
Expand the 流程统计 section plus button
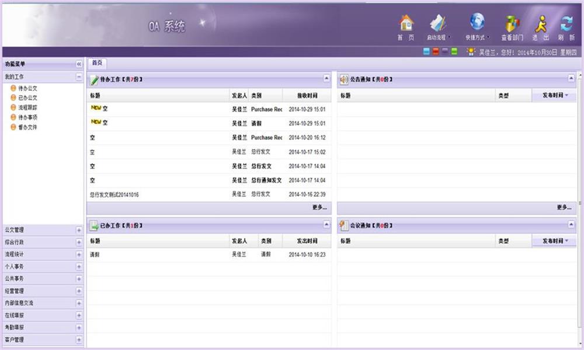79,254
